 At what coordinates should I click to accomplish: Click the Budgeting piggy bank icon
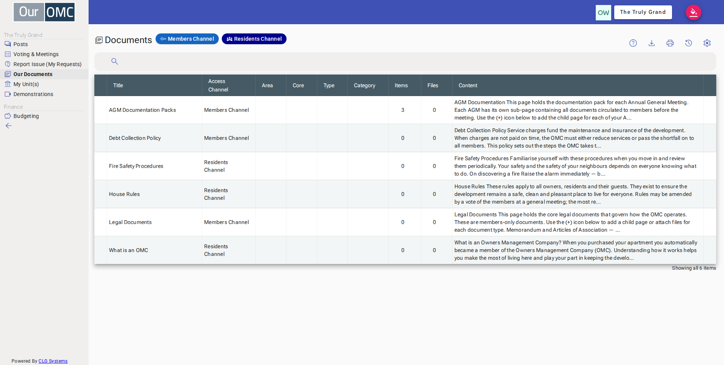tap(8, 116)
